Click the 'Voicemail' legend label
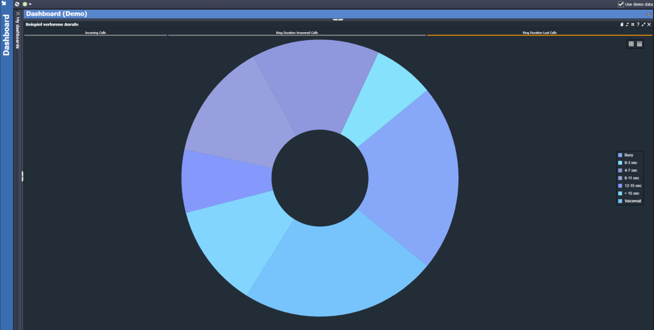The width and height of the screenshot is (654, 330). 633,201
